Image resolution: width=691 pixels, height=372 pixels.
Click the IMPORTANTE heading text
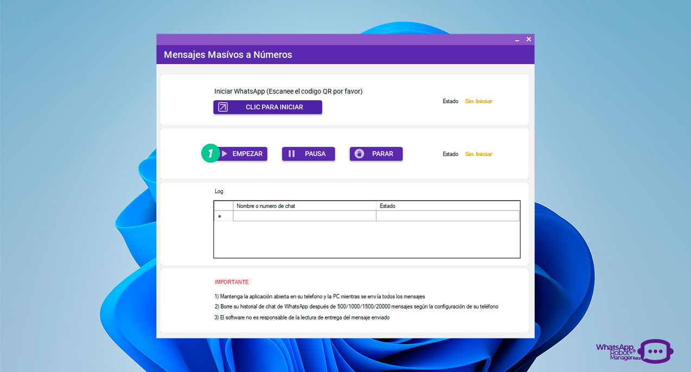232,282
